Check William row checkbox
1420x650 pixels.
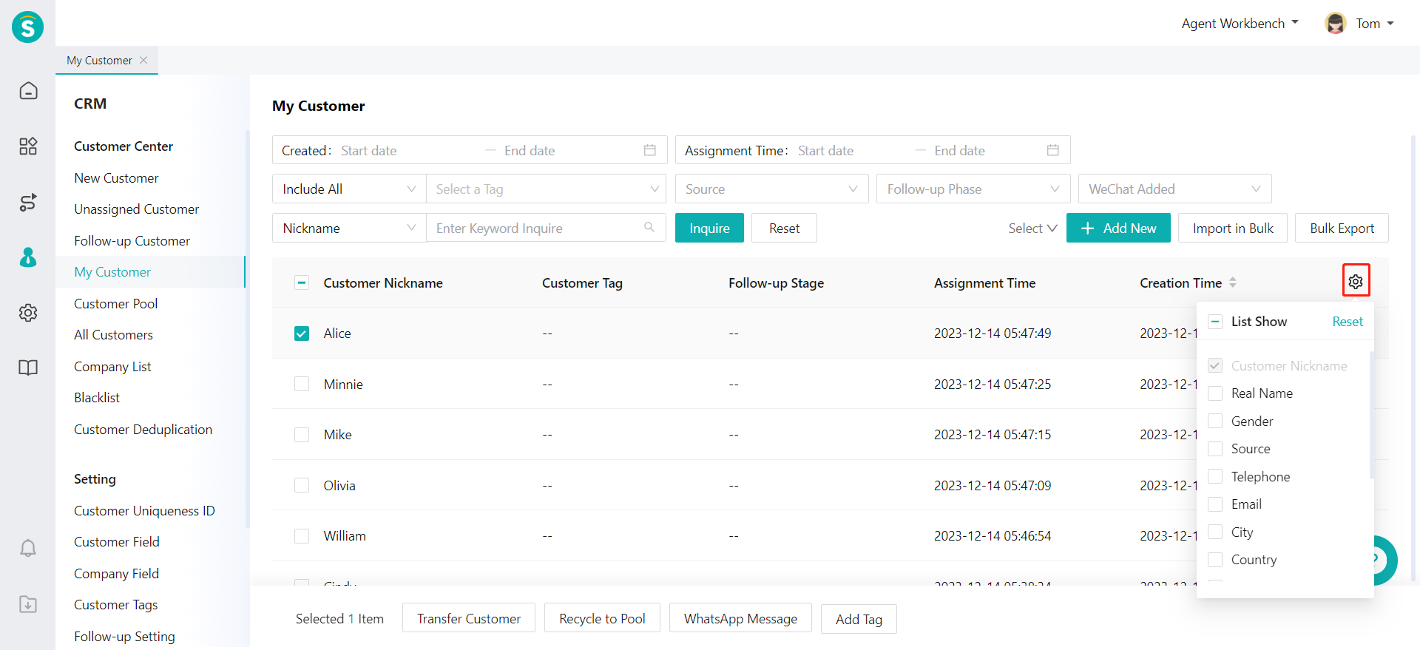click(x=302, y=536)
